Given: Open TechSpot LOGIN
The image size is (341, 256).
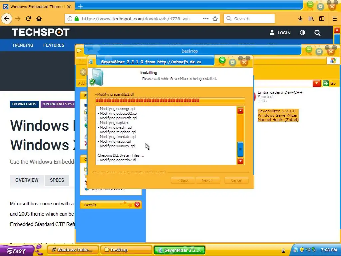Looking at the screenshot, I should tap(280, 33).
